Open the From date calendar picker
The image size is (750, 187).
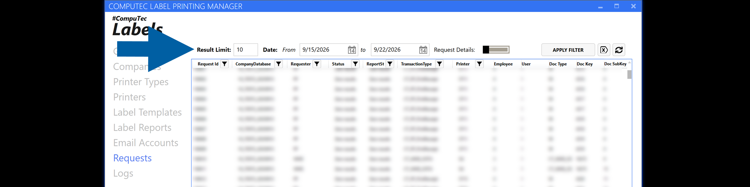pyautogui.click(x=352, y=50)
